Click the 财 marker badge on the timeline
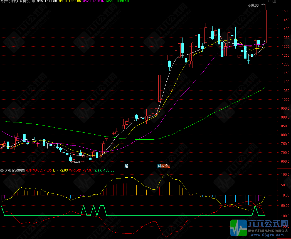Viewport: 291px width, 239px height. click(159, 166)
